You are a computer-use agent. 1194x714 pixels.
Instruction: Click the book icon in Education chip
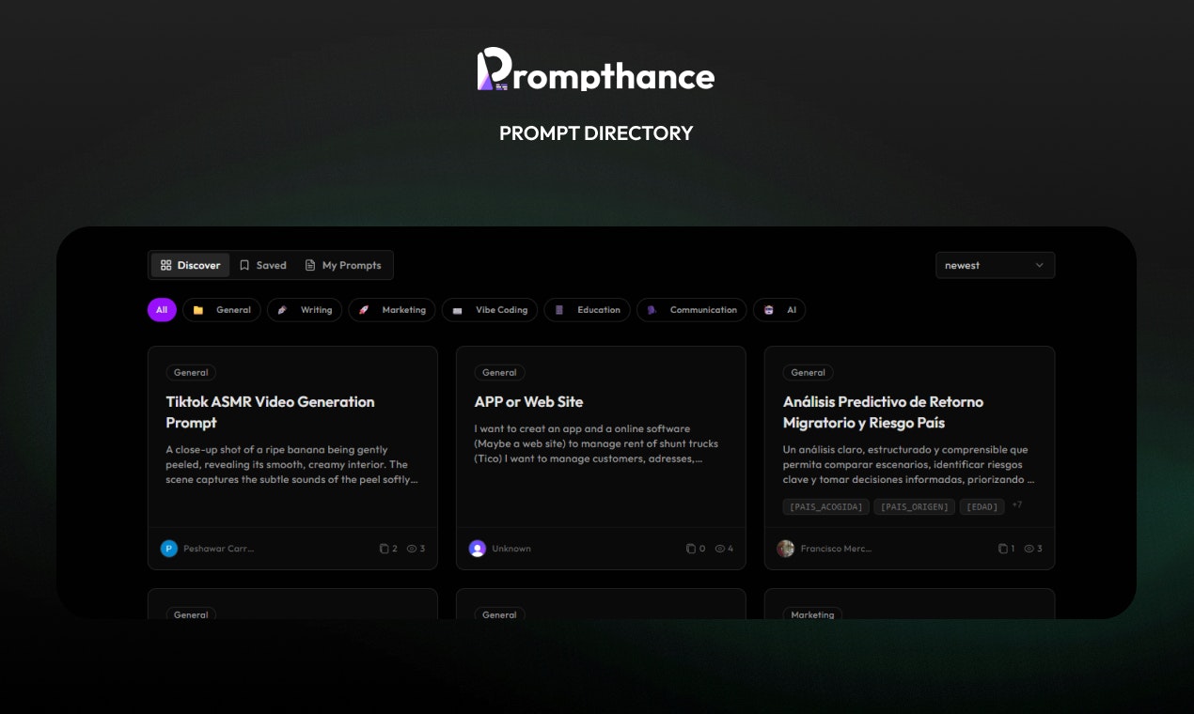559,310
